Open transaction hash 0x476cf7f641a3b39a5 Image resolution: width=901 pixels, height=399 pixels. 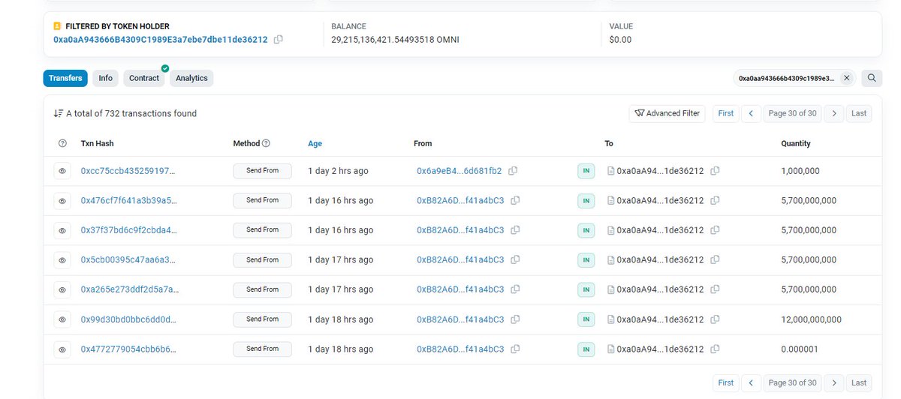(128, 201)
